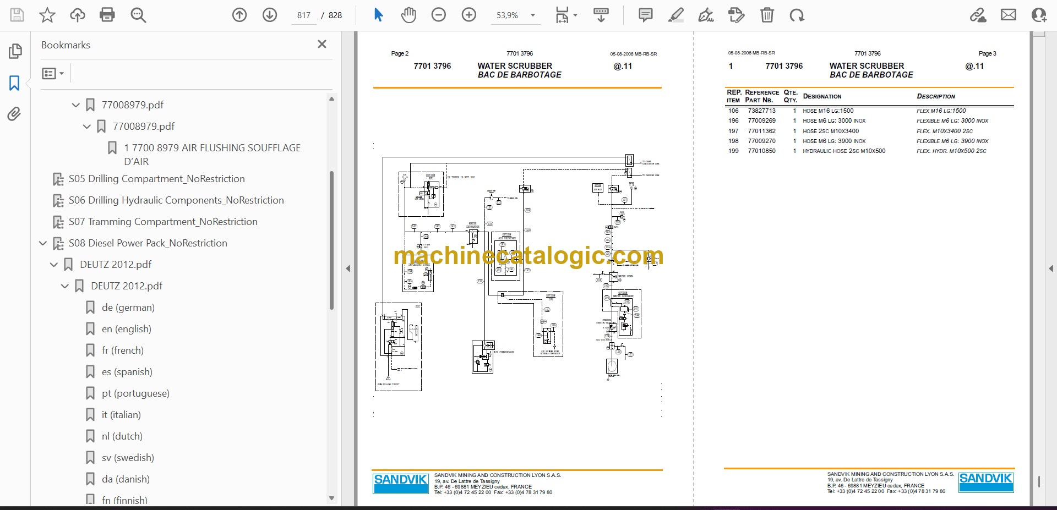Image resolution: width=1057 pixels, height=510 pixels.
Task: Open the share with others account icon
Action: 1039,15
